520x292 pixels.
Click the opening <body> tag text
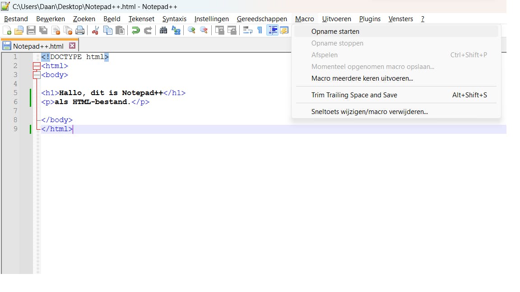tap(55, 75)
